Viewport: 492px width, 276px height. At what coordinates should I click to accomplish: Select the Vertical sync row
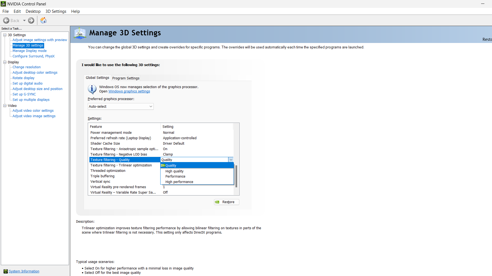[x=125, y=182]
